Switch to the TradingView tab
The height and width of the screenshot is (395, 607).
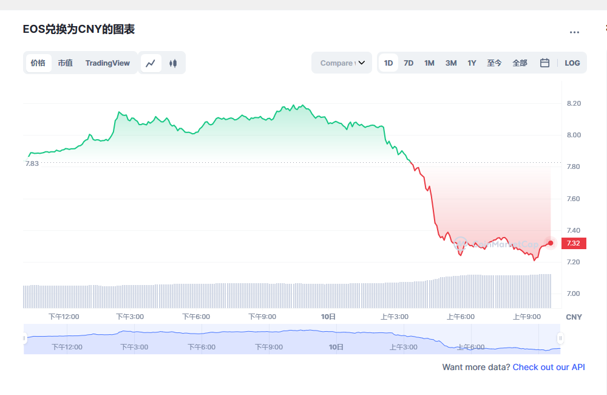click(x=107, y=63)
